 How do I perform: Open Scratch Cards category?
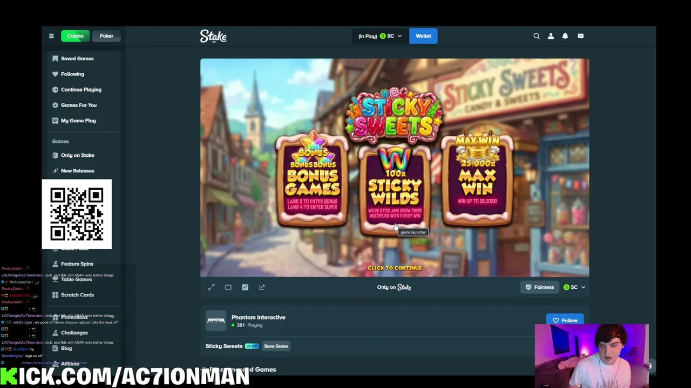pyautogui.click(x=77, y=295)
